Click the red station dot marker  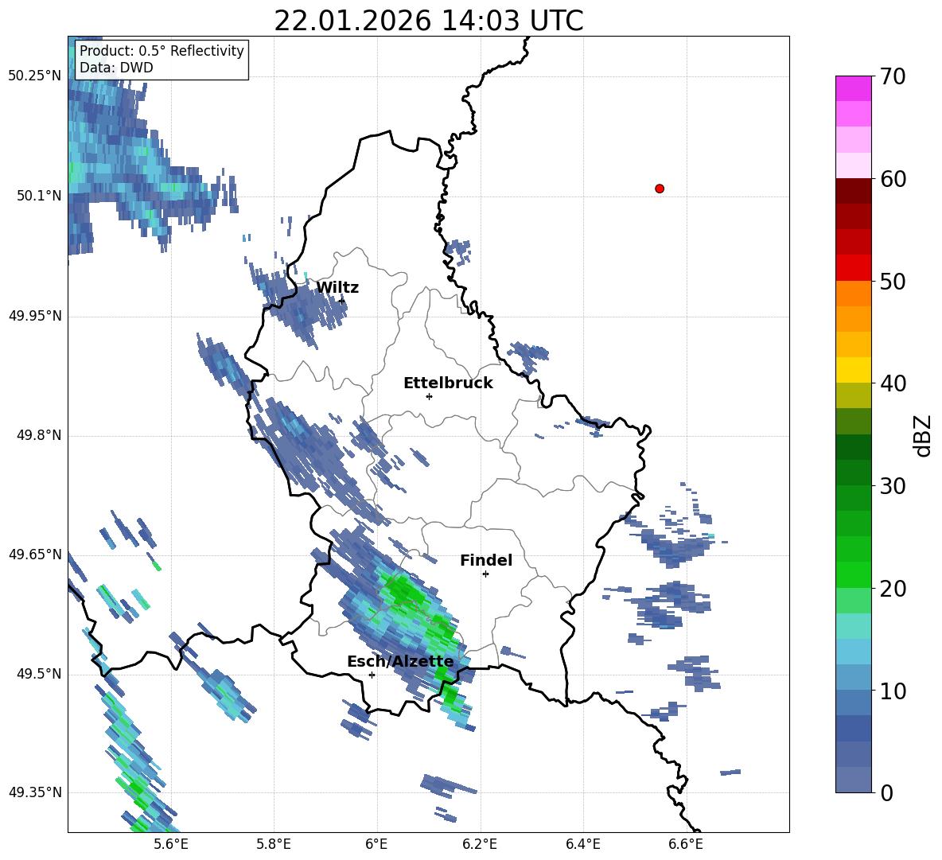coord(660,189)
